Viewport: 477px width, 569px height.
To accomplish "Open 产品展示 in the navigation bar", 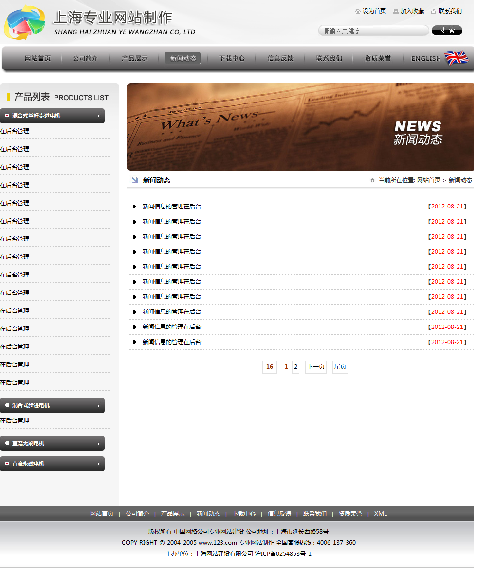I will pos(134,58).
